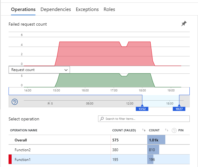Open the Roles tab
Viewport: 198px width, 167px height.
pyautogui.click(x=109, y=9)
